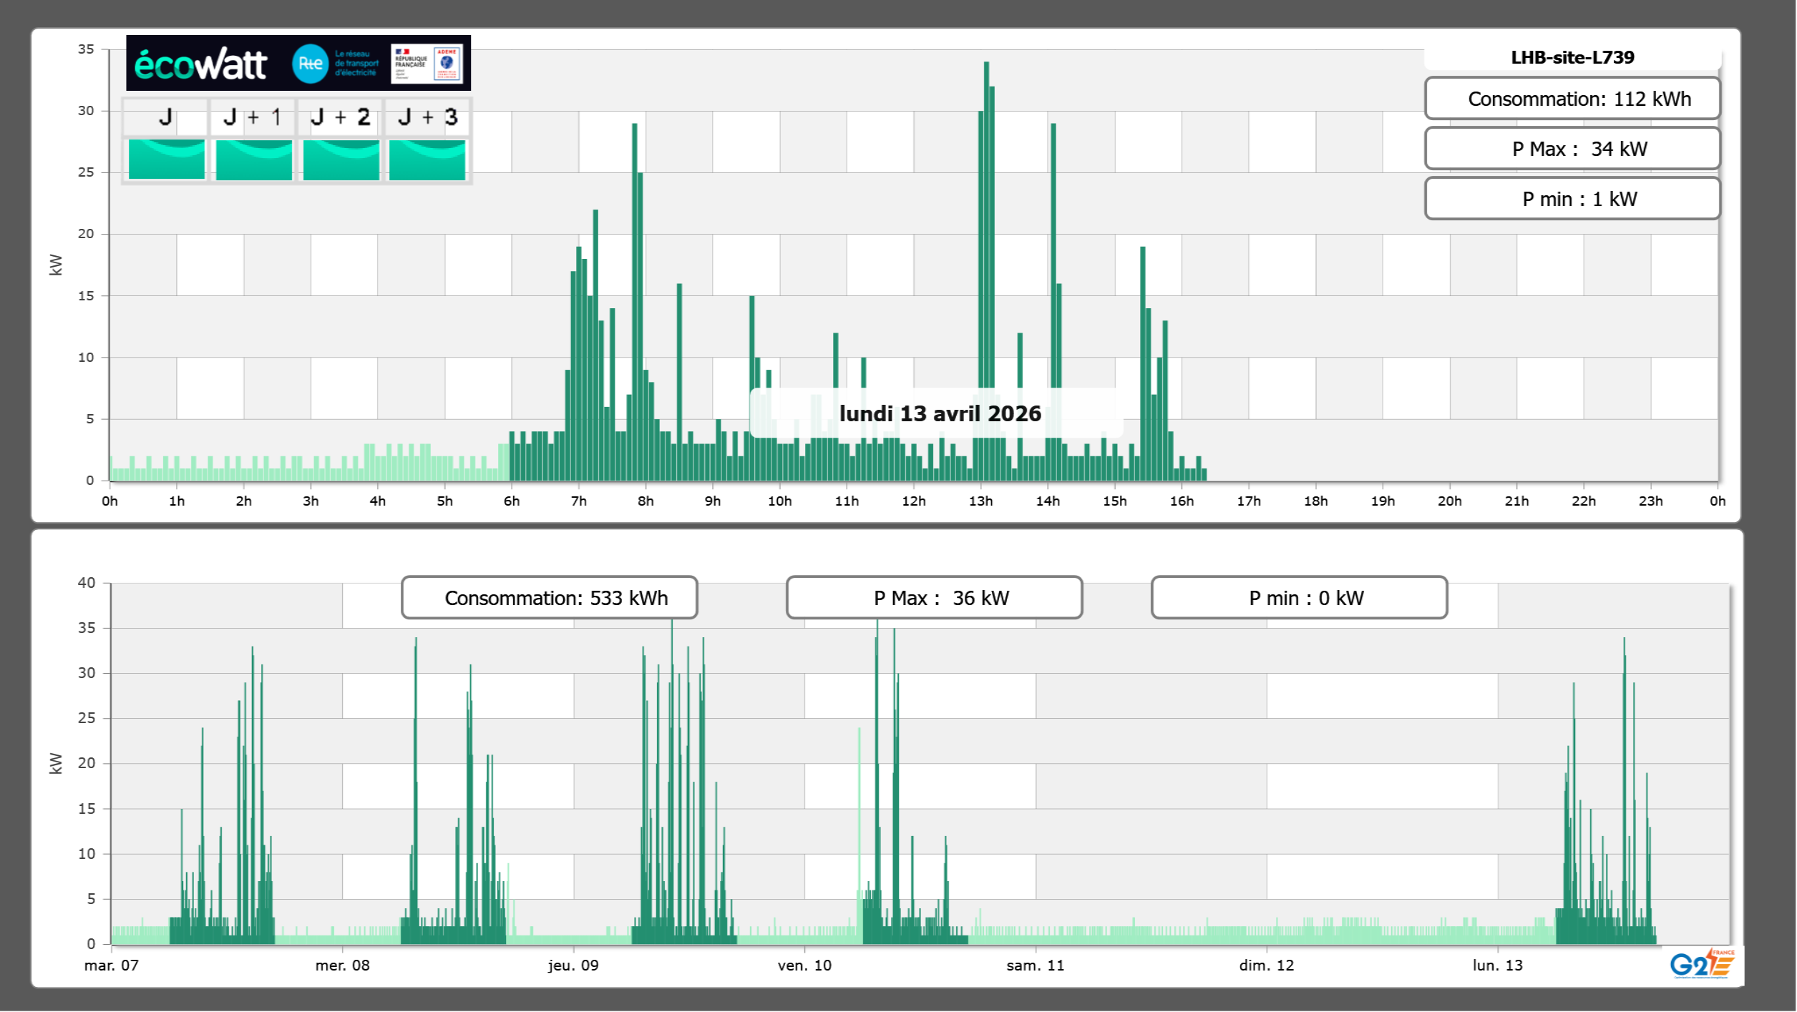Click the 13h tick on daily chart
The height and width of the screenshot is (1012, 1797).
(x=980, y=501)
